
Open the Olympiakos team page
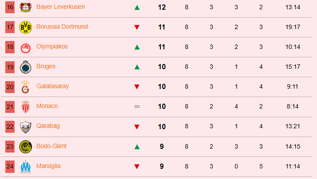(x=52, y=47)
